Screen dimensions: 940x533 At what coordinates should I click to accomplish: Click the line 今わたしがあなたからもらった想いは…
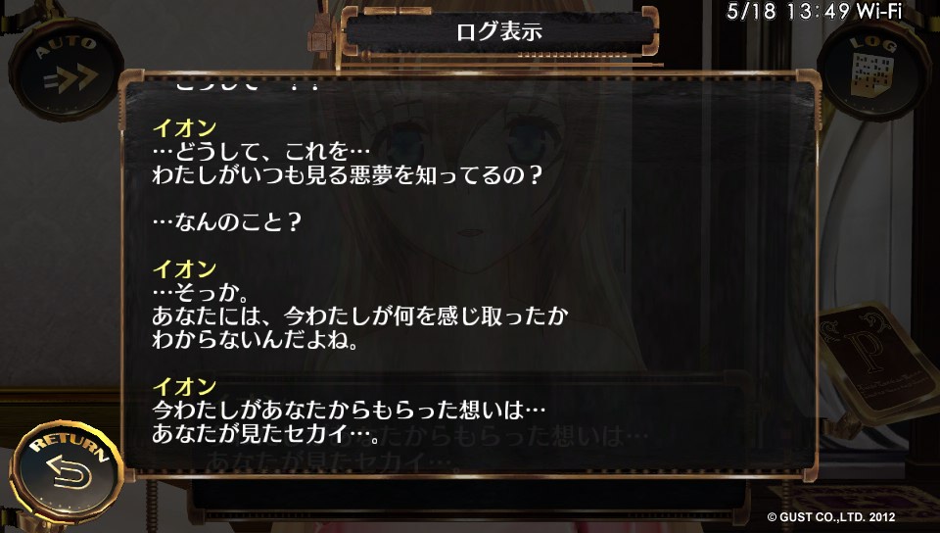pyautogui.click(x=349, y=411)
